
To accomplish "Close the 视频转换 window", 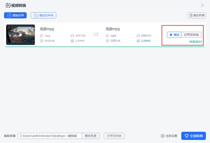I will (202, 5).
